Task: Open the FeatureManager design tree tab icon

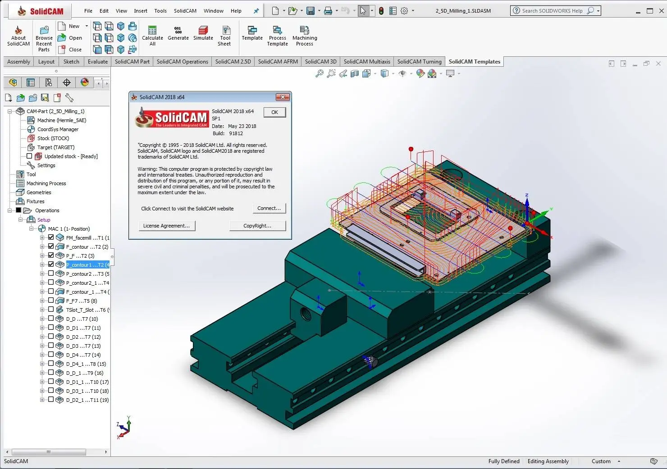Action: [13, 82]
